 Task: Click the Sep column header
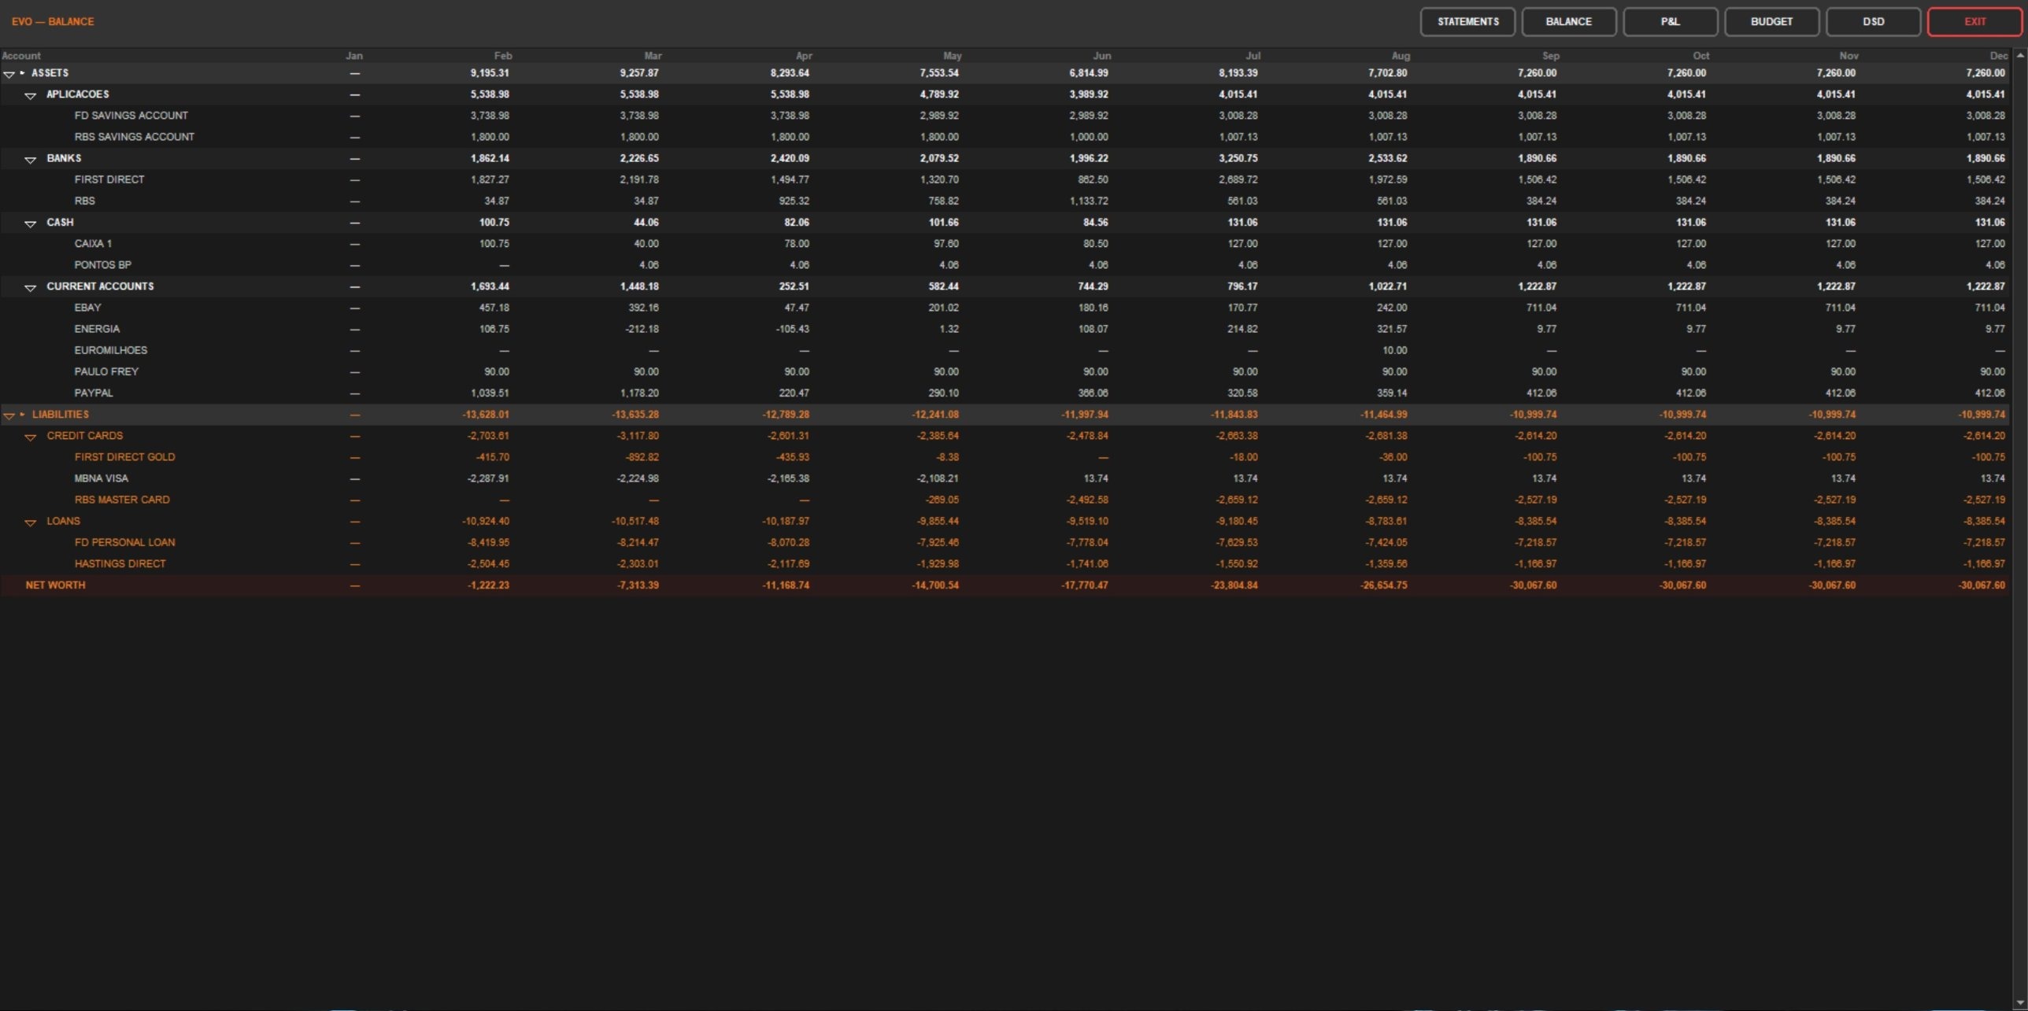pyautogui.click(x=1551, y=56)
